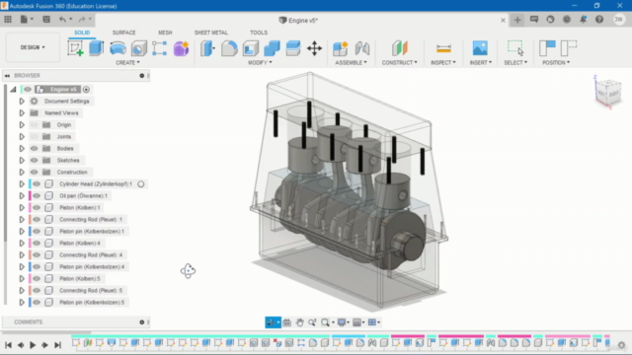The width and height of the screenshot is (632, 355).
Task: Jump to the end of the timeline
Action: coord(57,345)
